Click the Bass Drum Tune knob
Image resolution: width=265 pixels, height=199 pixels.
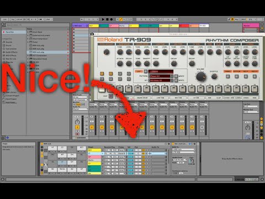point(120,52)
